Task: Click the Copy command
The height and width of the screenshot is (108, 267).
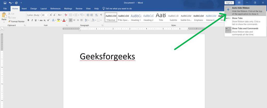Action: click(x=12, y=17)
